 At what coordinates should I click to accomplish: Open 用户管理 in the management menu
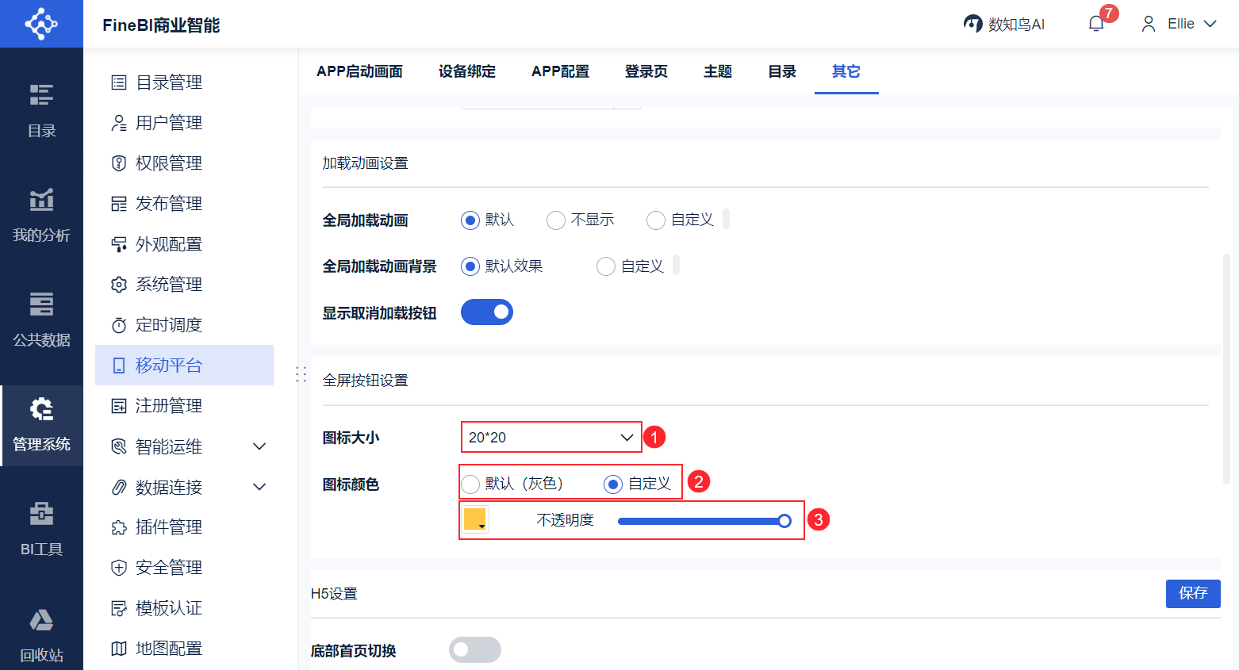pos(168,123)
